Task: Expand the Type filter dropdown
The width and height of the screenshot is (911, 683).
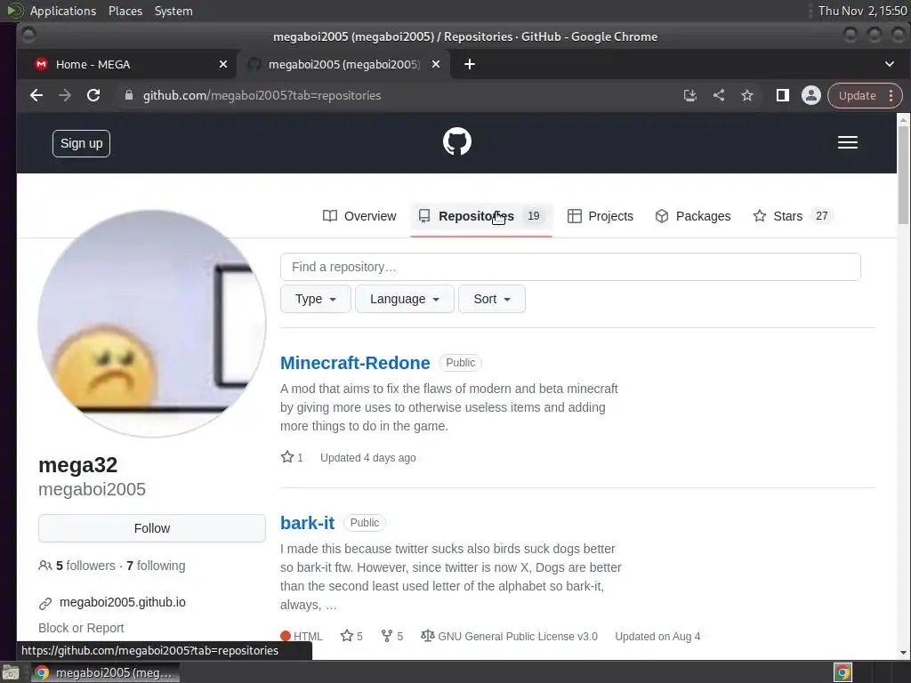Action: click(x=316, y=299)
